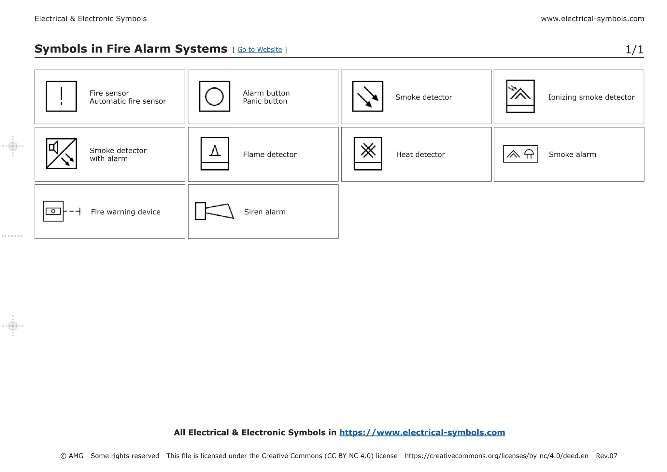Click the Smoke detector arrows symbol
Image resolution: width=667 pixels, height=472 pixels.
click(x=368, y=96)
